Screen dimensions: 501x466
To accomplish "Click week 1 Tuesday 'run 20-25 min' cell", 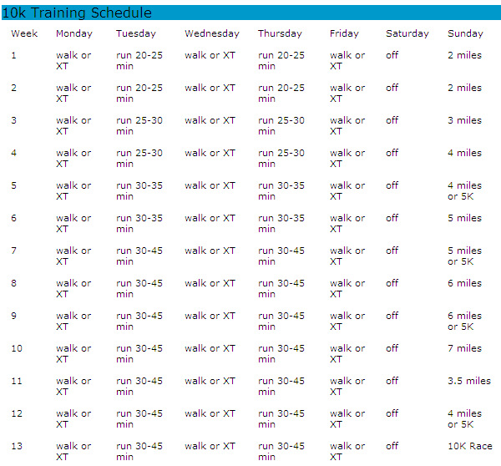I will [x=139, y=61].
